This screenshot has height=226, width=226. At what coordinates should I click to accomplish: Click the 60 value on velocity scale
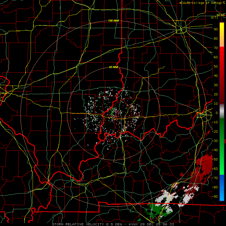click(x=216, y=57)
